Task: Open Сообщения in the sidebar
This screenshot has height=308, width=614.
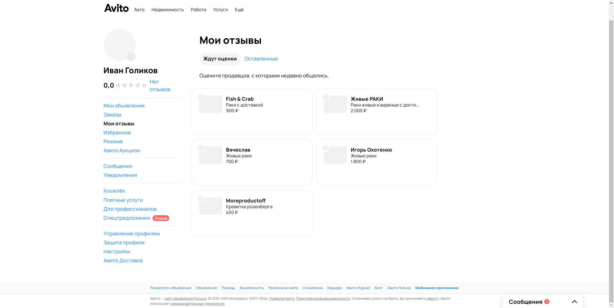Action: (x=118, y=166)
